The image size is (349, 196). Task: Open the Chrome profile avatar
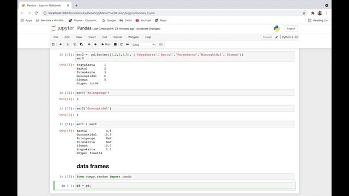pos(320,13)
